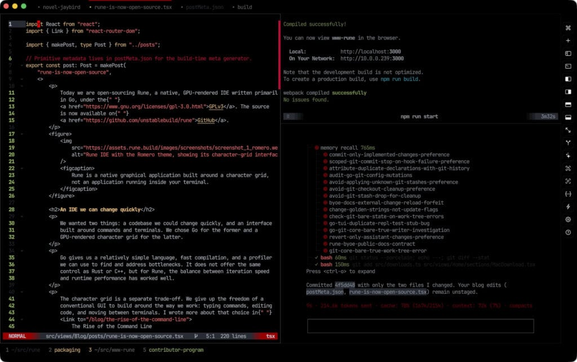This screenshot has width=577, height=362.
Task: Collapse the fold marker at line 9 fragment
Action: pyautogui.click(x=22, y=79)
